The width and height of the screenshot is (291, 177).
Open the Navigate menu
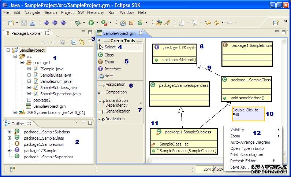[x=33, y=12]
